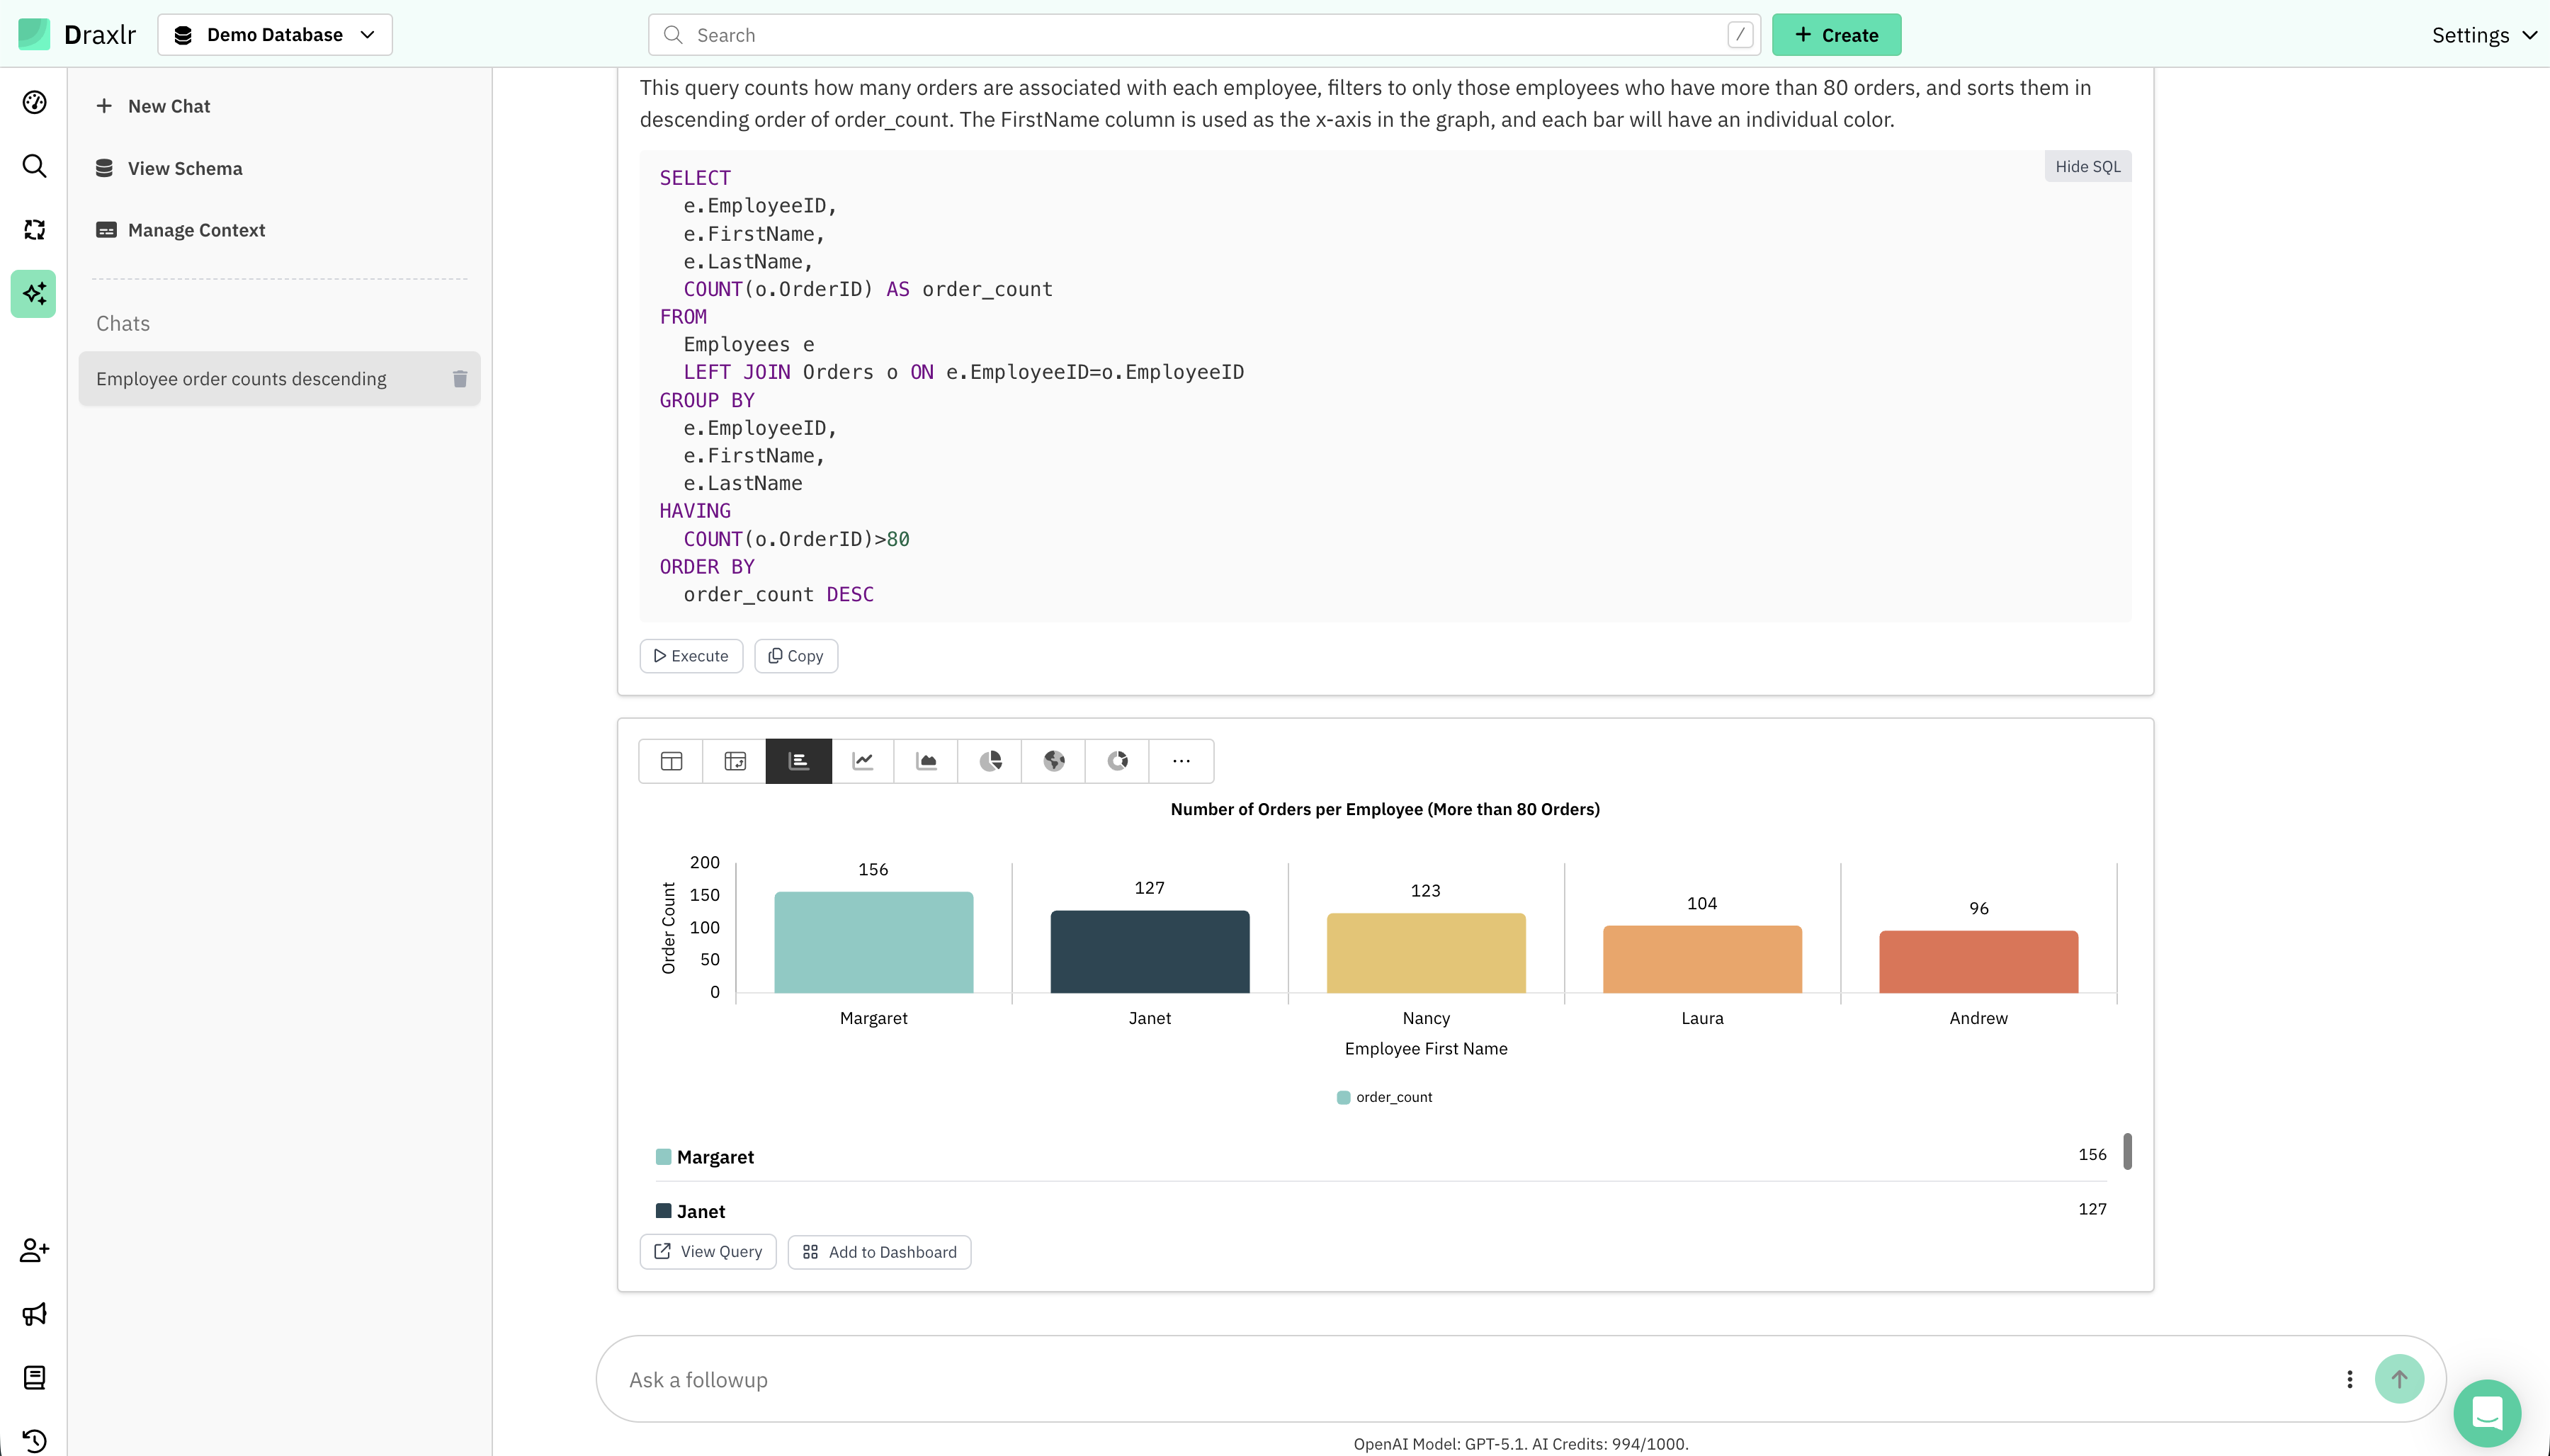Image resolution: width=2550 pixels, height=1456 pixels.
Task: Toggle order_count legend series
Action: (1385, 1097)
